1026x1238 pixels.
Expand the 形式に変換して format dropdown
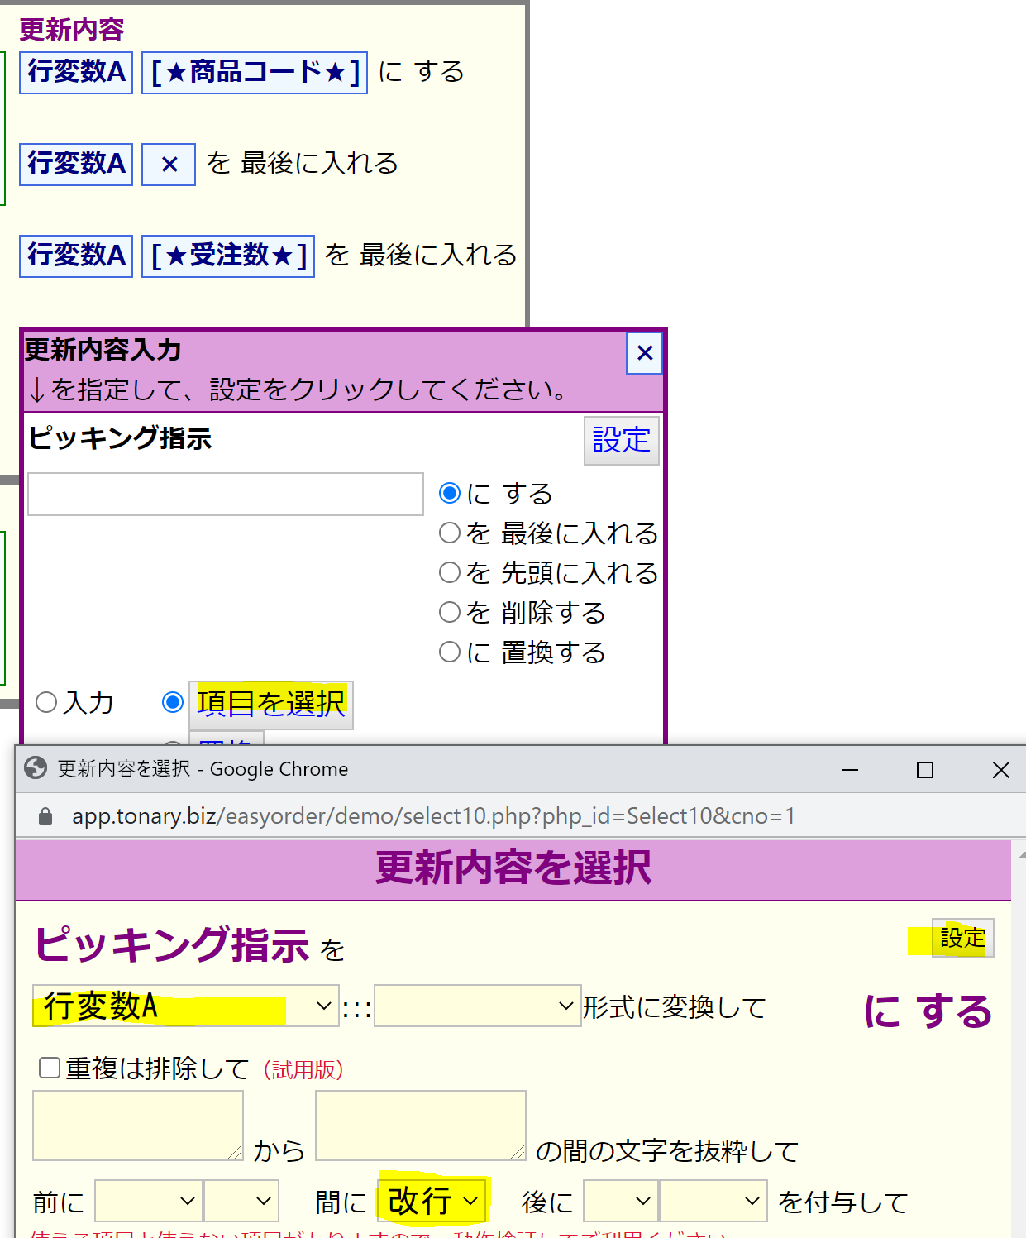point(477,1006)
